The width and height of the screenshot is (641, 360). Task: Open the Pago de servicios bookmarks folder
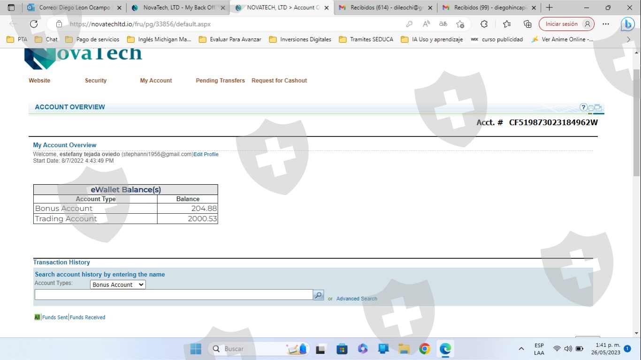pos(92,39)
